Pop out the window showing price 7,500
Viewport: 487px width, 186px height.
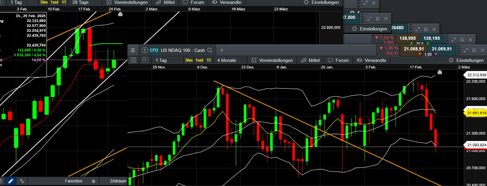[378, 19]
